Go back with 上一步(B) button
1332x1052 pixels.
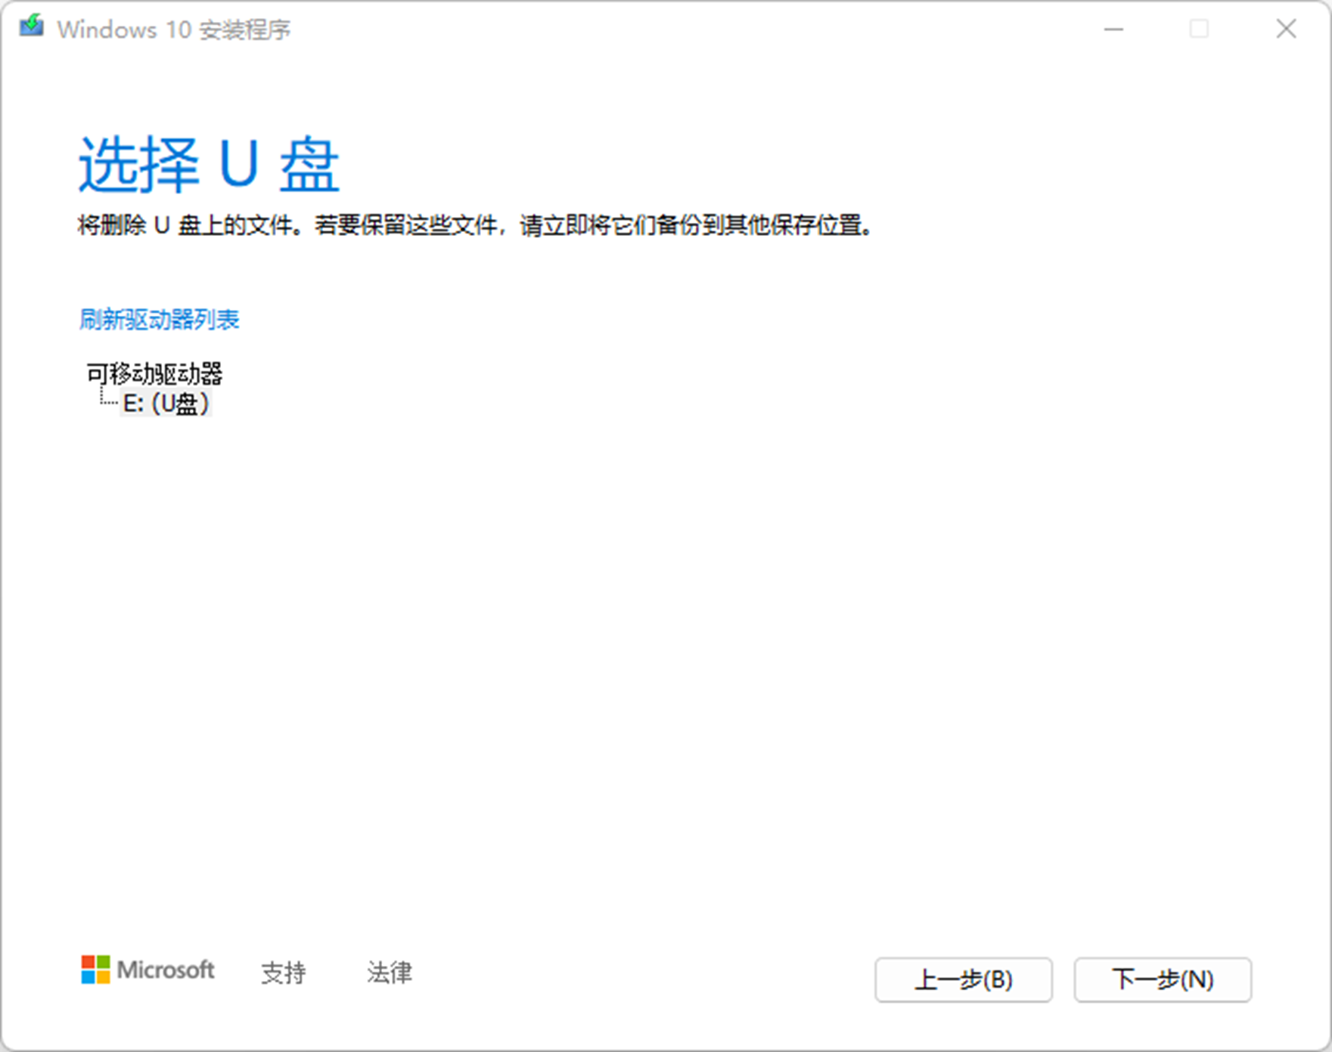click(963, 980)
